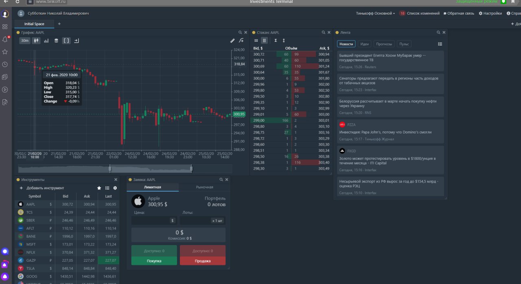Select the Прогнозы tab
Viewport: 521px width, 284px height.
(384, 44)
